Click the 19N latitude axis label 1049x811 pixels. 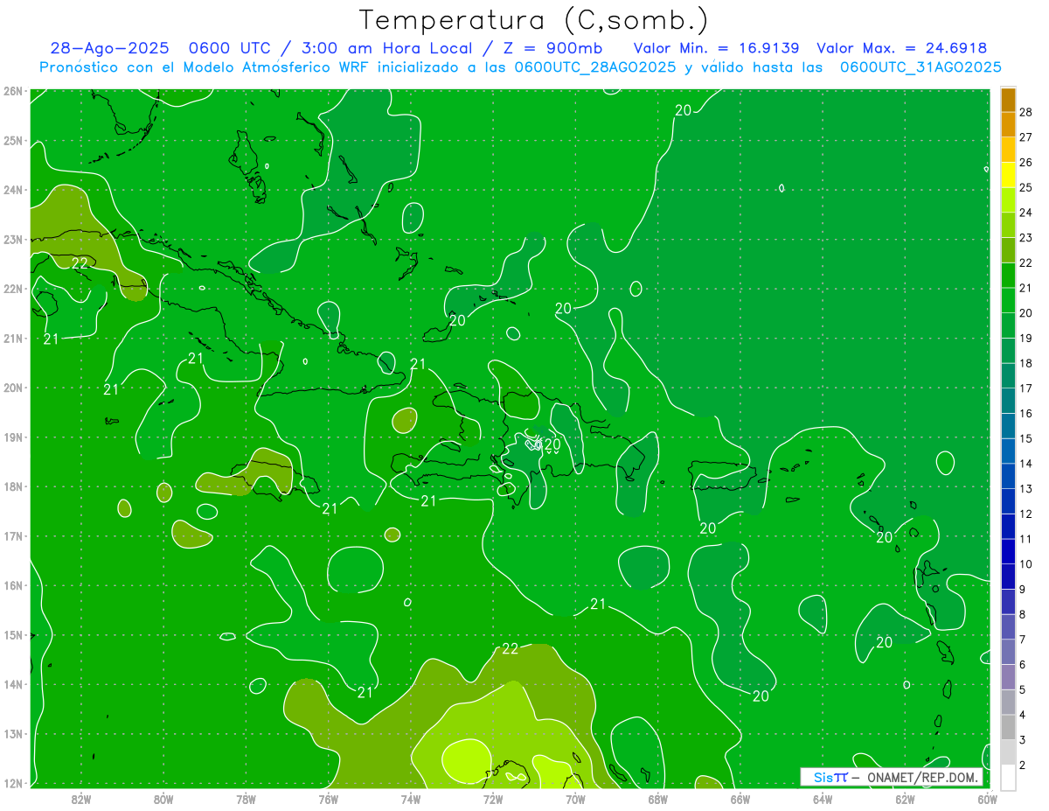(13, 437)
